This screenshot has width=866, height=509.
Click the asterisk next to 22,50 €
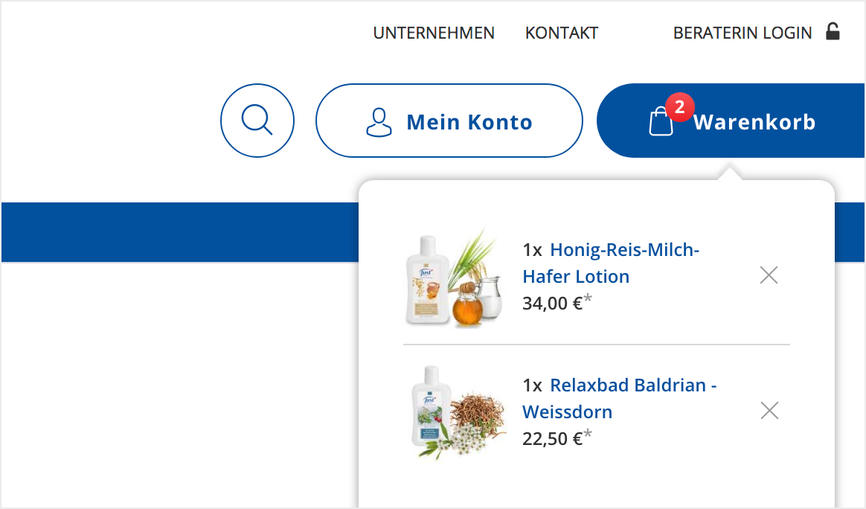coord(588,435)
